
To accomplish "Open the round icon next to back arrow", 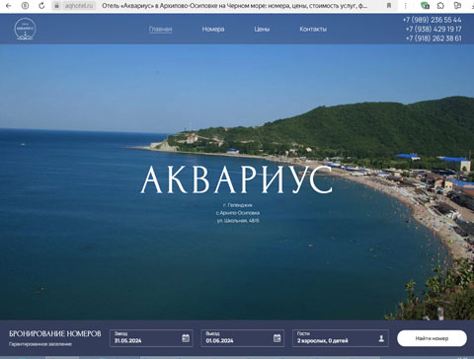I will [25, 6].
